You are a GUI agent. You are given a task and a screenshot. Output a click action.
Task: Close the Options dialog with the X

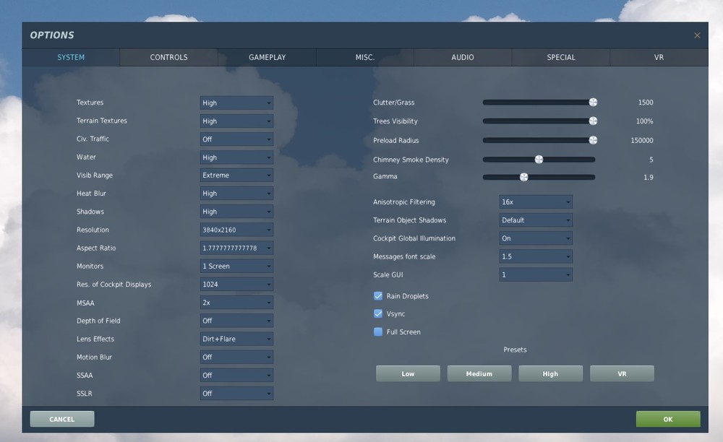tap(697, 35)
